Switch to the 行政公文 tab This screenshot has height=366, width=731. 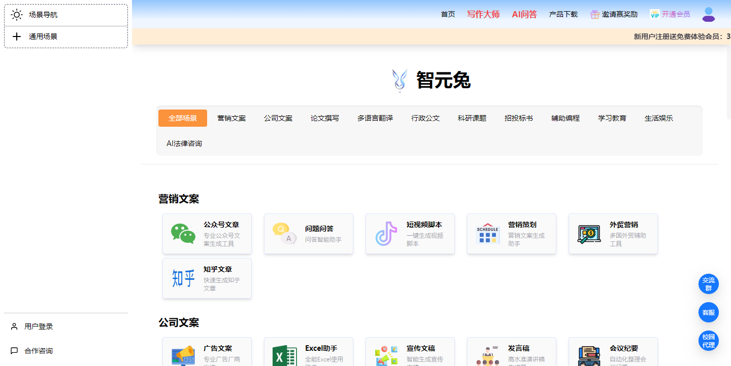(x=425, y=118)
